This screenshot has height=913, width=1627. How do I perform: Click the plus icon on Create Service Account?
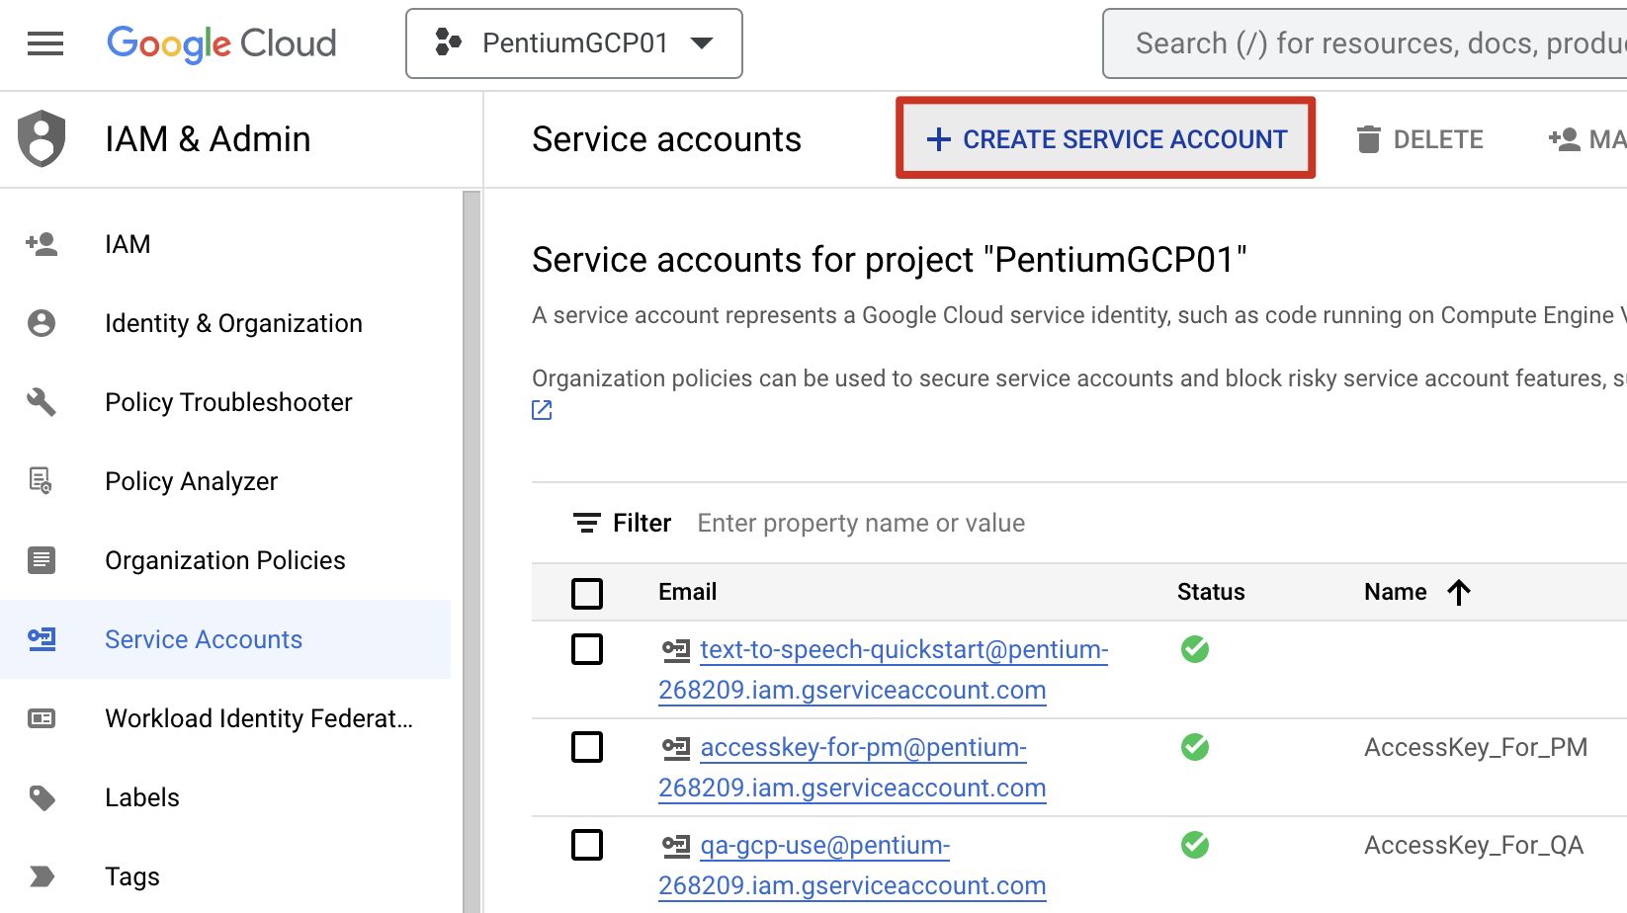(938, 140)
